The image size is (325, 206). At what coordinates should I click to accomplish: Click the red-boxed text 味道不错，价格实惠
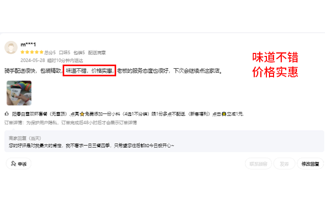coord(89,71)
